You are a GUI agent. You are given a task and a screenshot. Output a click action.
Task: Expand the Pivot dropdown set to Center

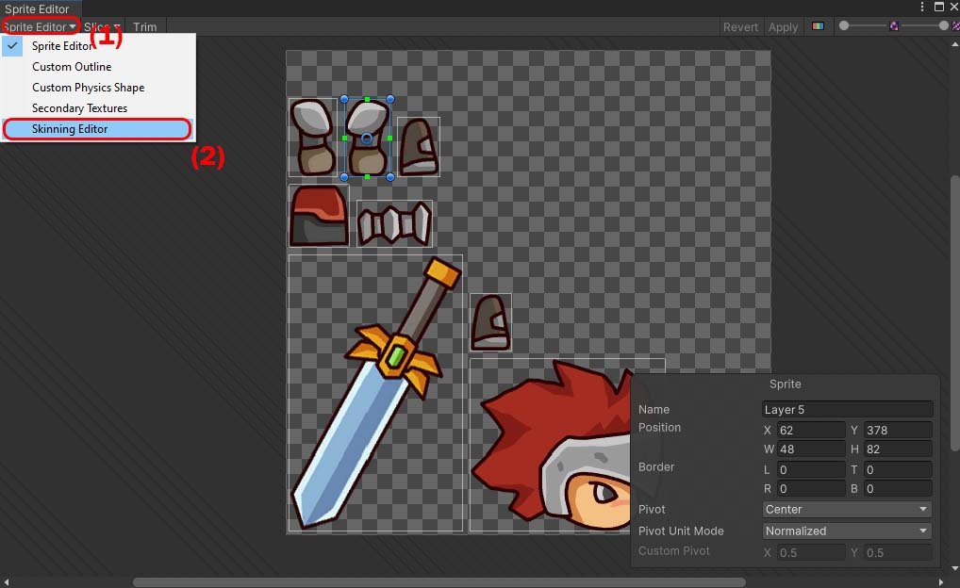pos(847,510)
